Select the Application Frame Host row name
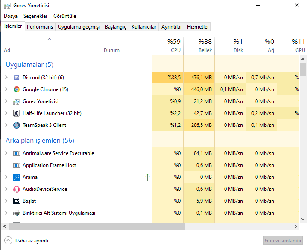This screenshot has width=307, height=250. pyautogui.click(x=50, y=165)
